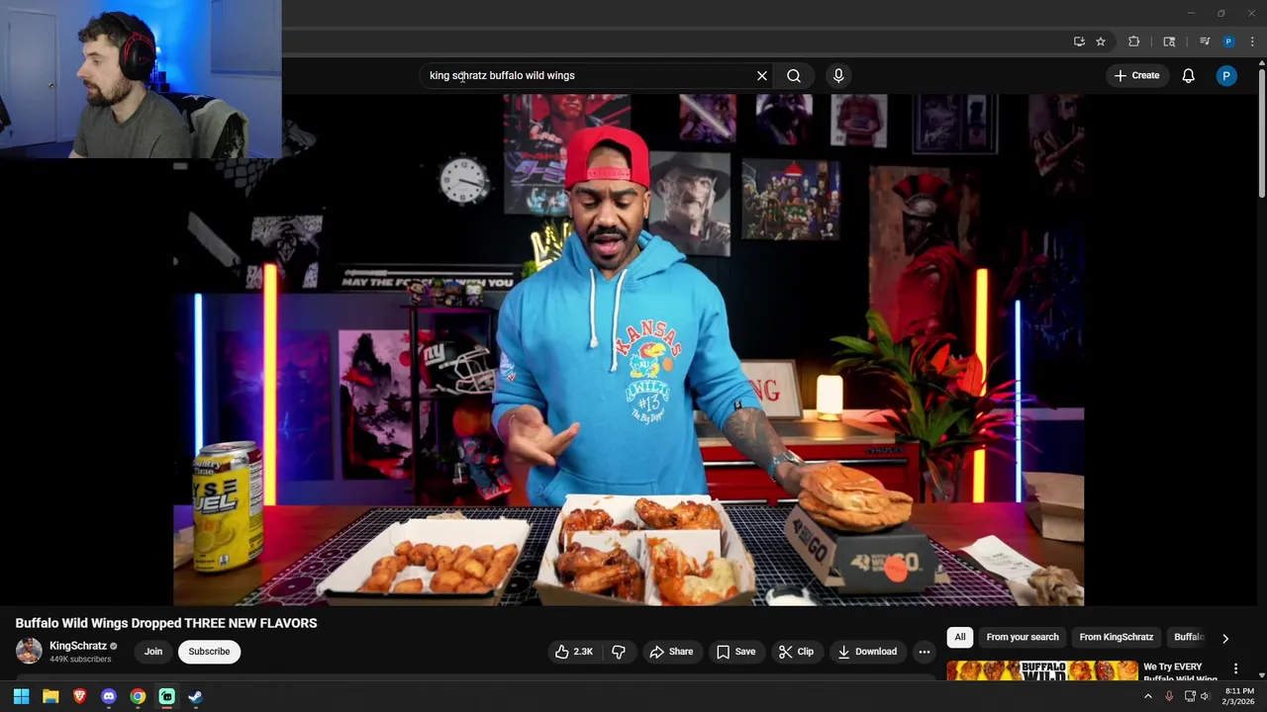
Task: Open the volume control in the system tray
Action: (x=1205, y=696)
